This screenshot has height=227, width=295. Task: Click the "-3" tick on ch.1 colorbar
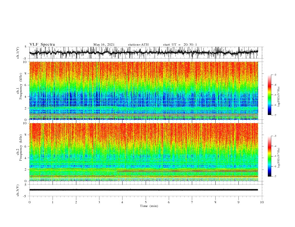pos(275,75)
